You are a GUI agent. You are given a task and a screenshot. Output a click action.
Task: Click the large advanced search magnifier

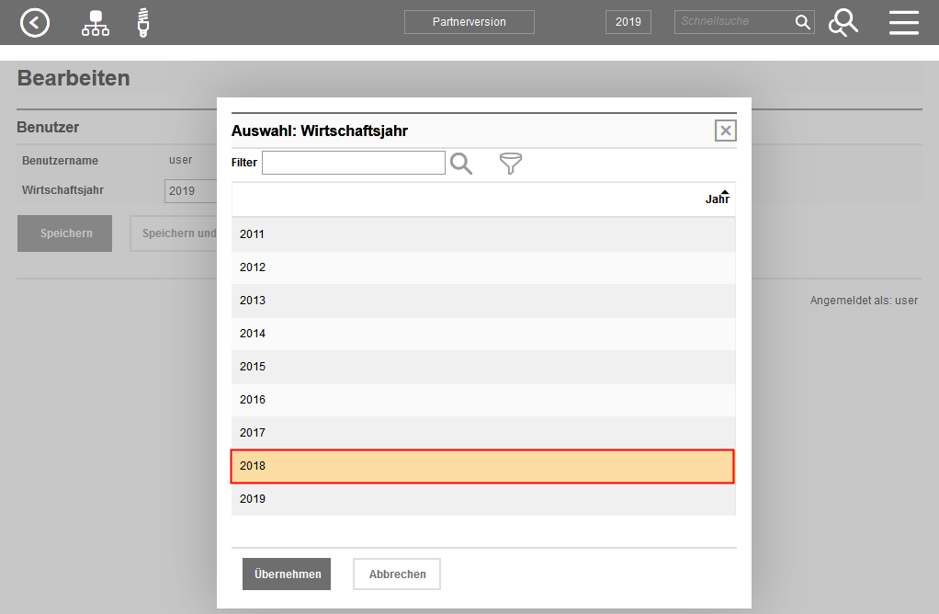point(843,22)
